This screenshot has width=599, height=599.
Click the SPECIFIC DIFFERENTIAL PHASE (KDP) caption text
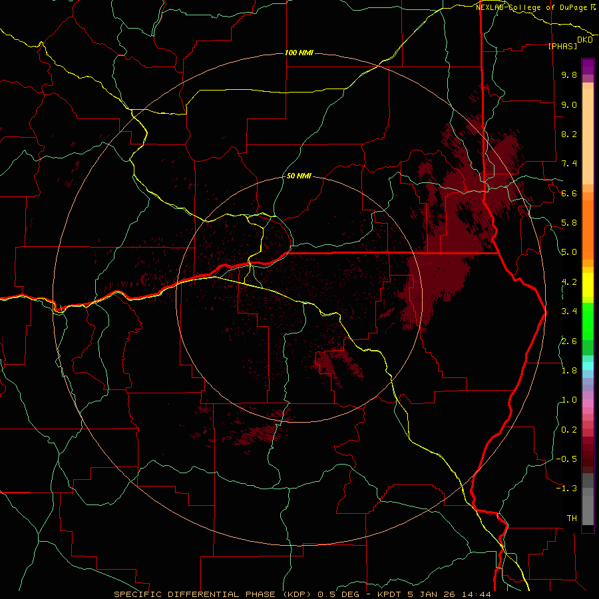(x=213, y=594)
